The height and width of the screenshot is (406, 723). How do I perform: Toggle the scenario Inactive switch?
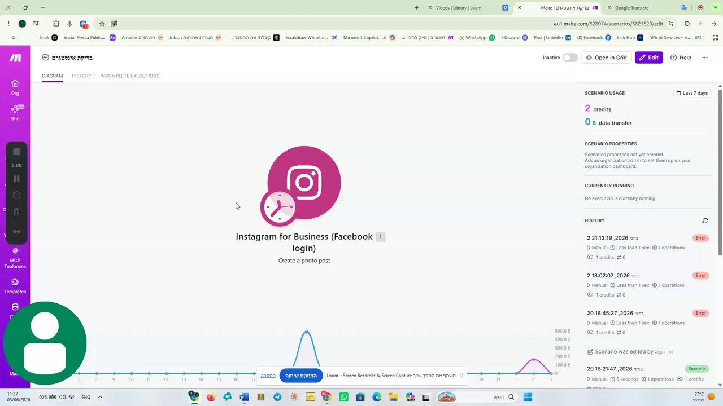click(569, 58)
